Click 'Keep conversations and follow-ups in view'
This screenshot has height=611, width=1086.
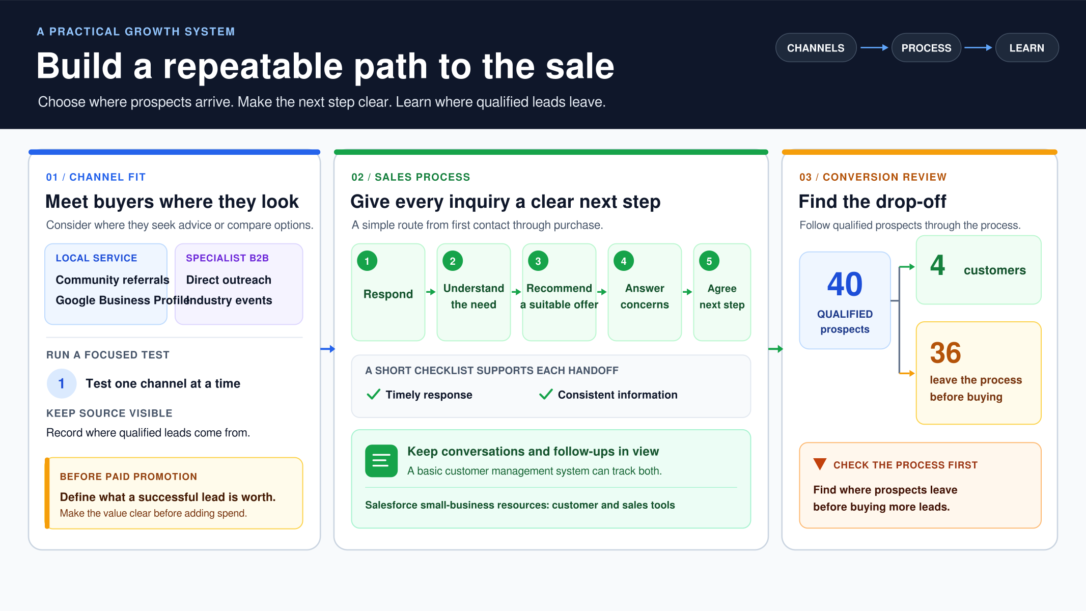coord(533,452)
